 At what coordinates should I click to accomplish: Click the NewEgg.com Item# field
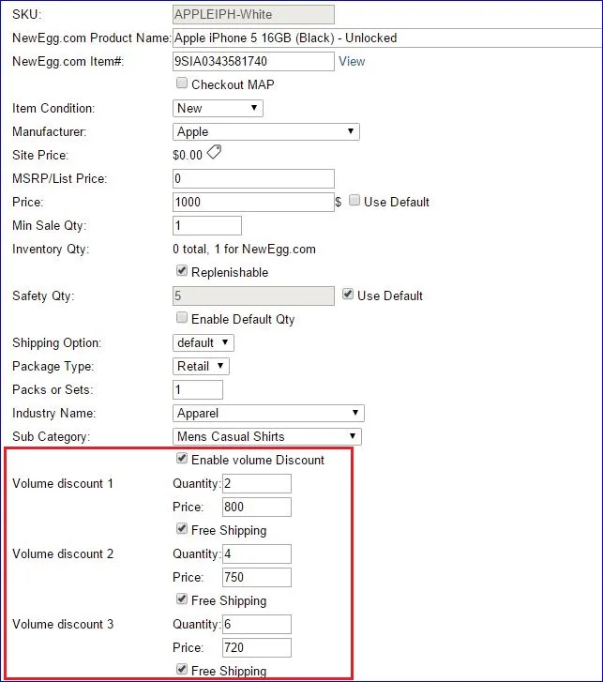253,61
